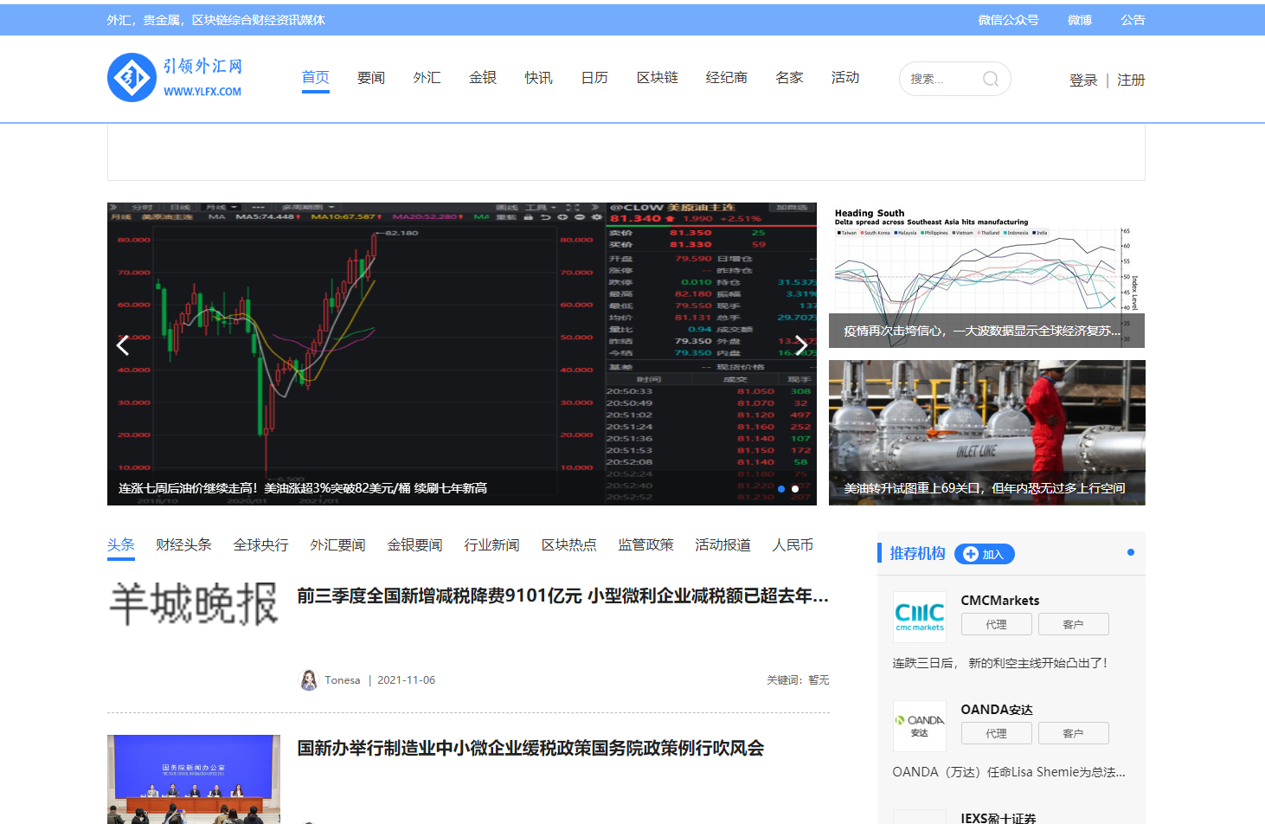Viewport: 1265px width, 824px height.
Task: Open the 快讯 nav item
Action: pyautogui.click(x=539, y=78)
